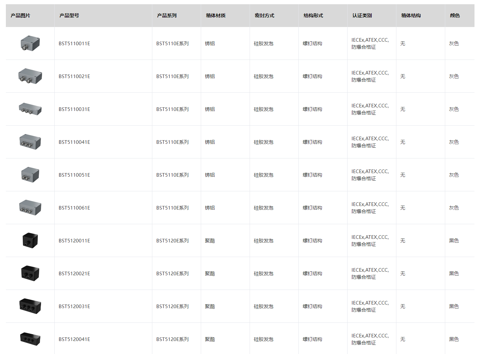Open the BST5120031E product thumbnail
Screen dimensions: 481x354
tap(30, 306)
